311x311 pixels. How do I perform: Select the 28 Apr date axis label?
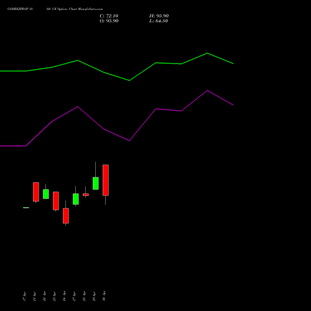[84, 296]
